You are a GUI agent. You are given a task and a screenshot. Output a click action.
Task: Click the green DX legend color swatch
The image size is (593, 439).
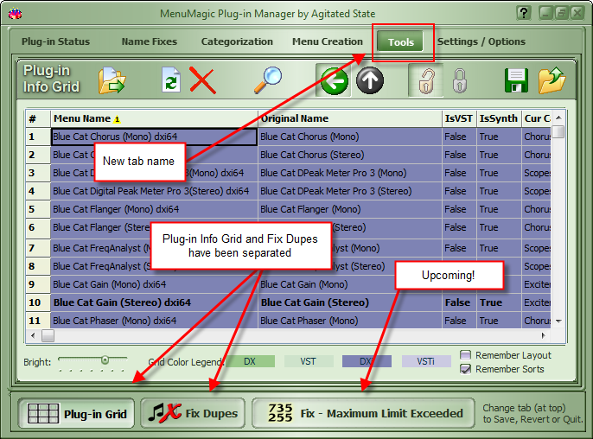click(x=250, y=361)
